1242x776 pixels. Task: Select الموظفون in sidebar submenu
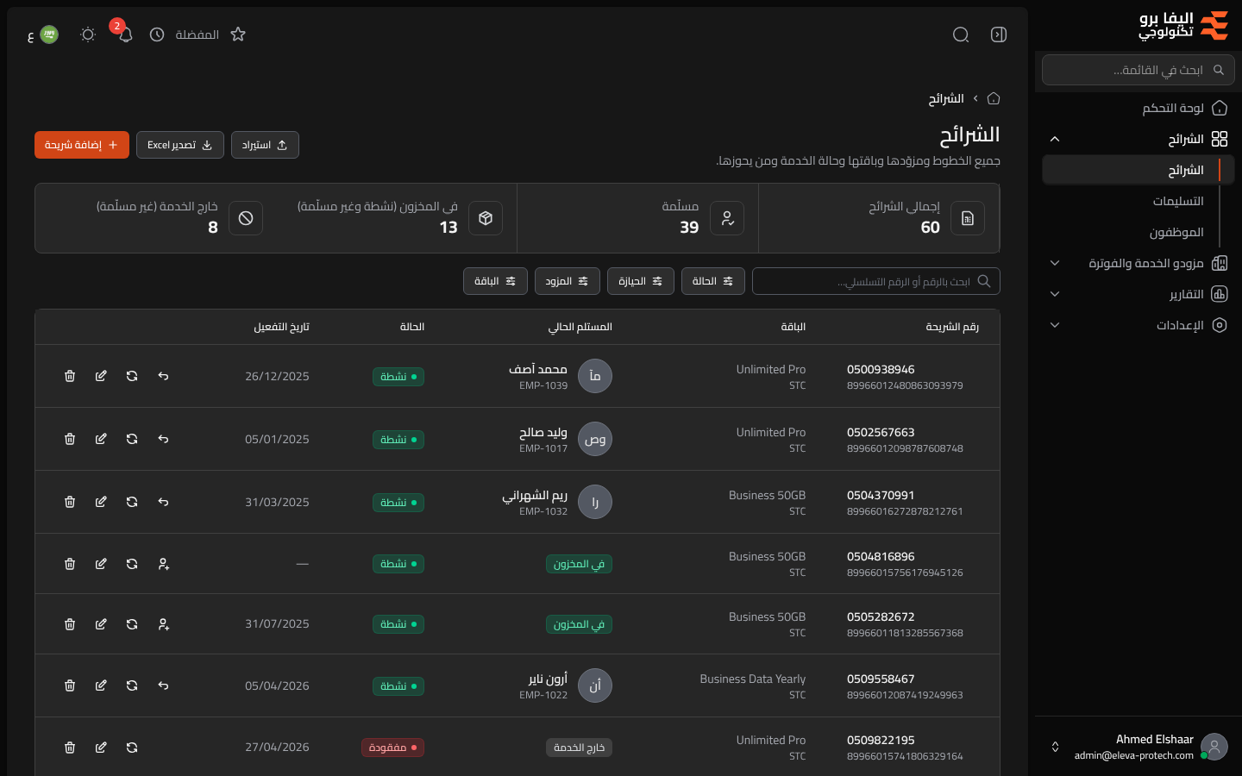coord(1176,232)
